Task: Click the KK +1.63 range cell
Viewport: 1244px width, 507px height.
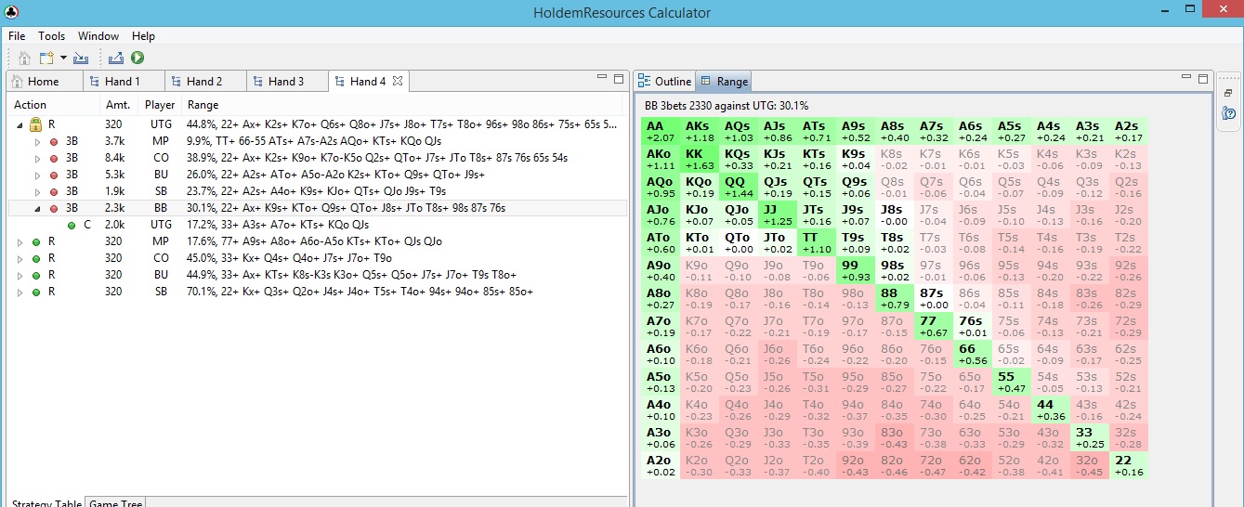Action: point(701,160)
